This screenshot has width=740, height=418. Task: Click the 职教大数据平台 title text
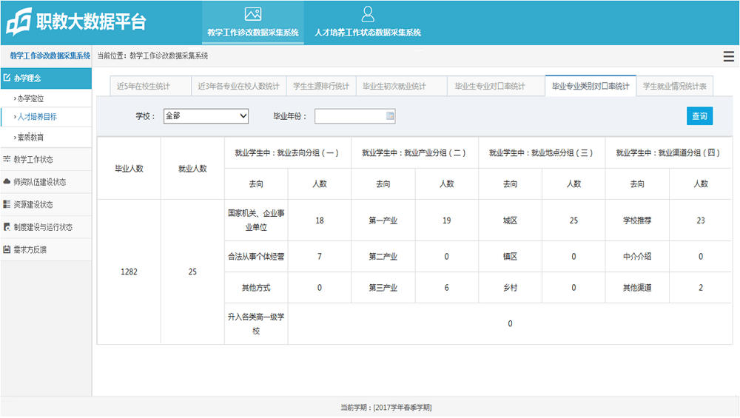[x=92, y=21]
